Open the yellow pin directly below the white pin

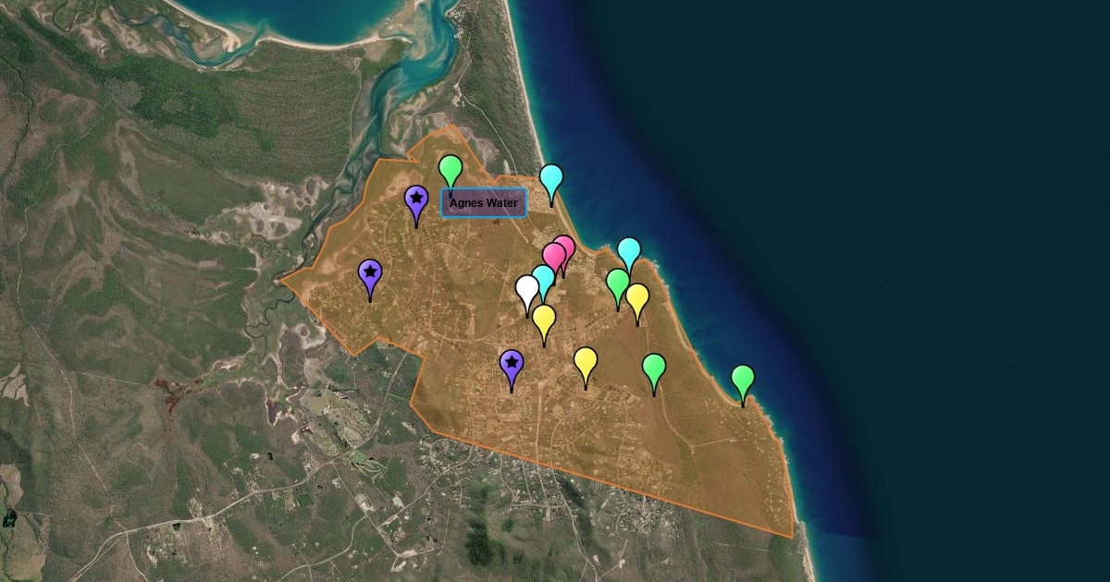tap(544, 319)
